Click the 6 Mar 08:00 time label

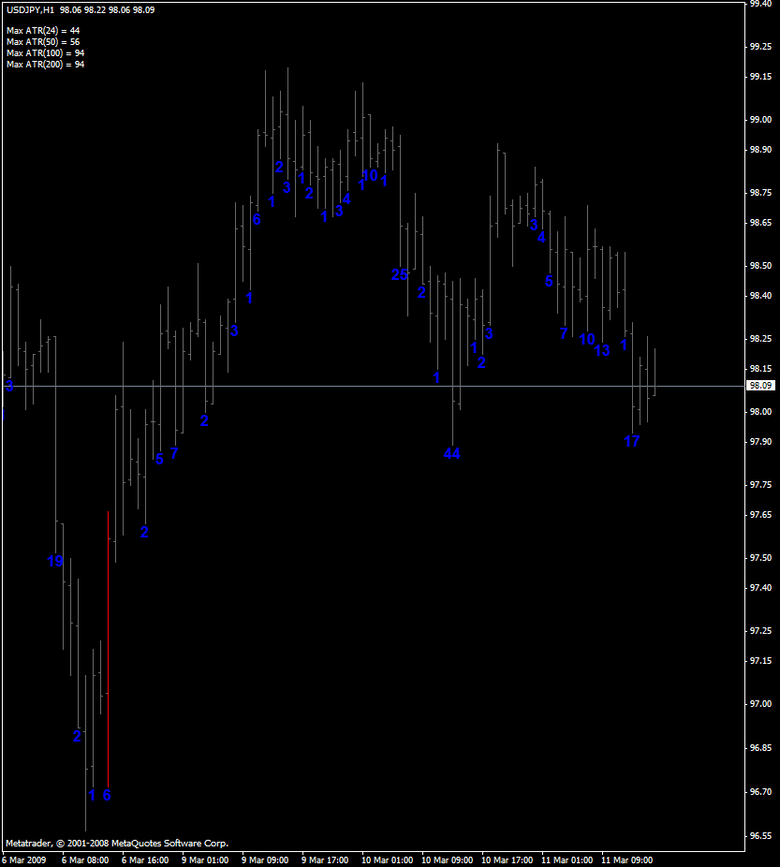85,860
